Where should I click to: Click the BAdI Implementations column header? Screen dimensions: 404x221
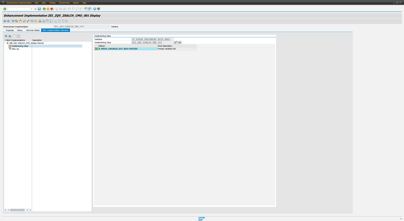tap(16, 40)
